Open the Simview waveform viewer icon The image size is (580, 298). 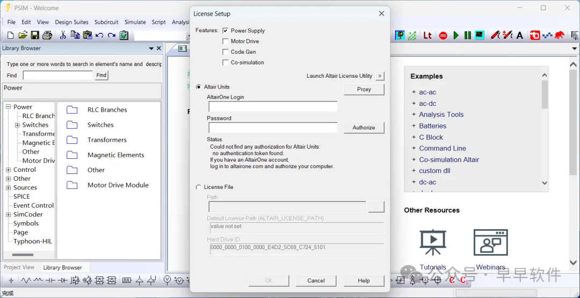[x=480, y=35]
